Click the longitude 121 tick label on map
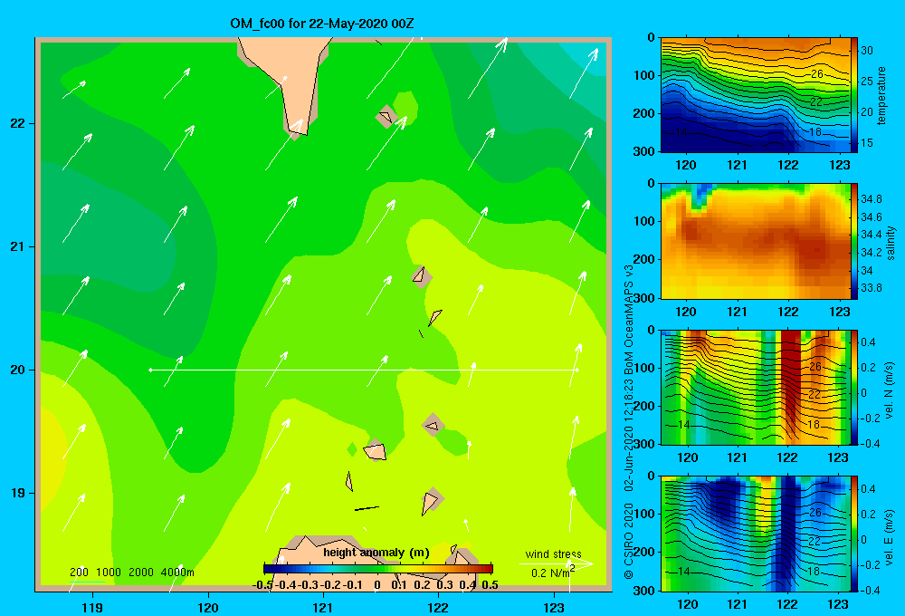The height and width of the screenshot is (616, 905). (x=323, y=607)
